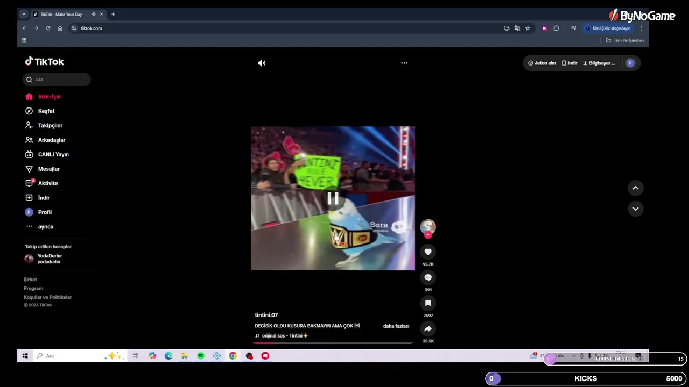Mute the video with the speaker icon
The width and height of the screenshot is (689, 387).
coord(262,63)
